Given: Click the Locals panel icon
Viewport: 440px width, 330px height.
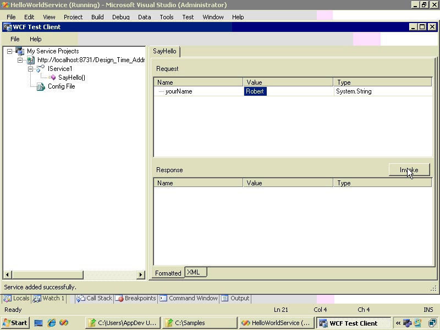Looking at the screenshot, I should pyautogui.click(x=7, y=299).
